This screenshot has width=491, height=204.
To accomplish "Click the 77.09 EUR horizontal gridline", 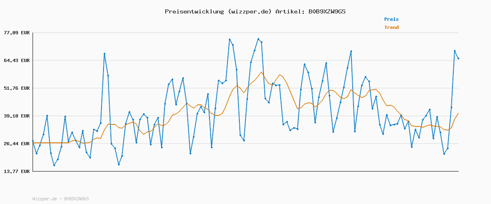I will pyautogui.click(x=245, y=33).
